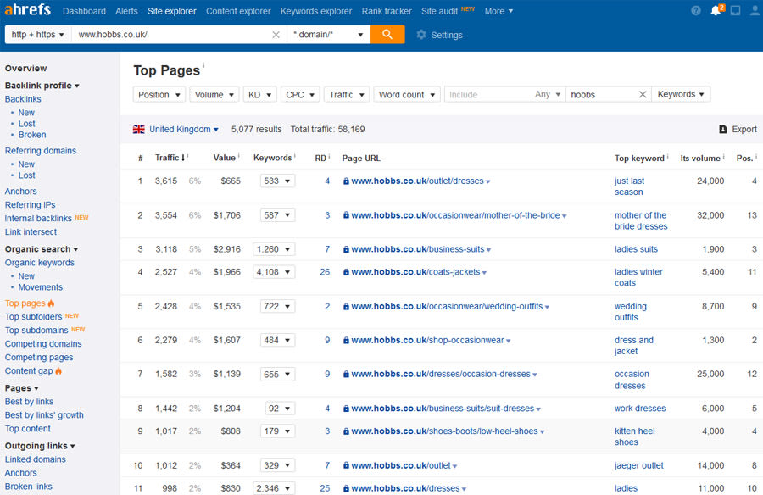Click the orange search magnifier button

point(387,35)
